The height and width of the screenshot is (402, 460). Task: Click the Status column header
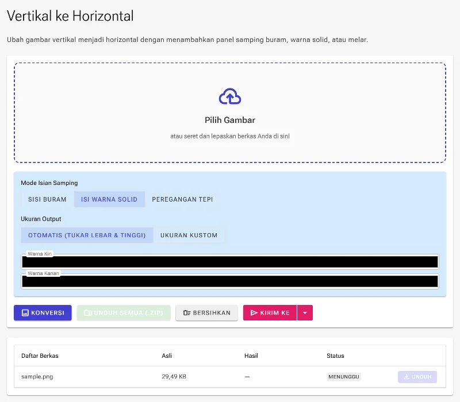click(x=335, y=355)
